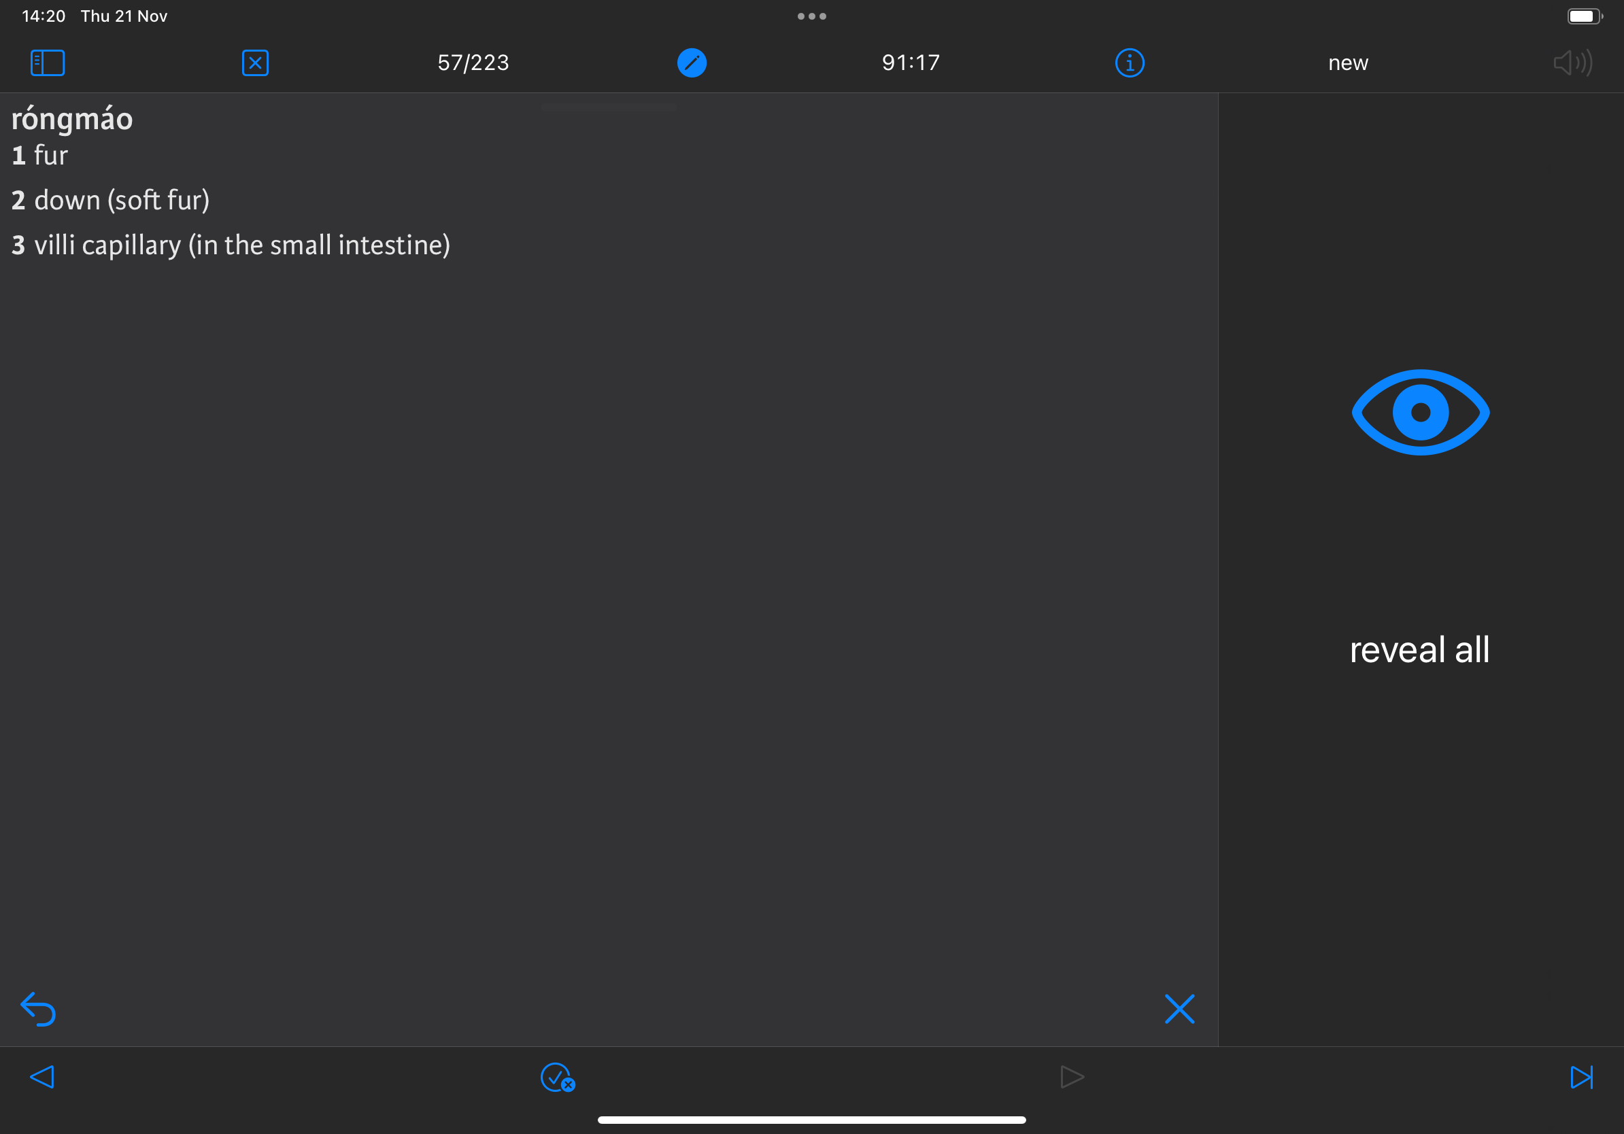Select the reveal all label
Screen dimensions: 1624x1134
click(1419, 649)
